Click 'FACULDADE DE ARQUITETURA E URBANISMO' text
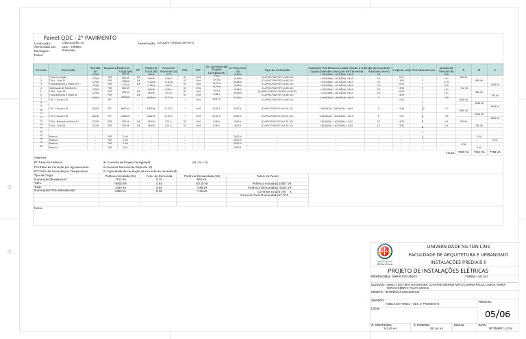The image size is (526, 339). click(458, 255)
